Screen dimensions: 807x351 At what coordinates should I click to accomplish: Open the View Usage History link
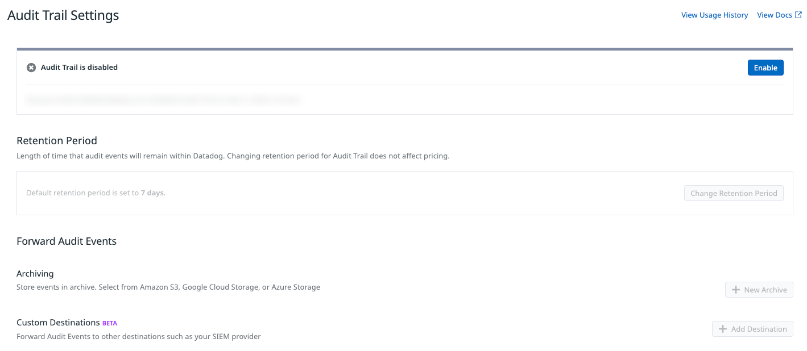point(714,15)
